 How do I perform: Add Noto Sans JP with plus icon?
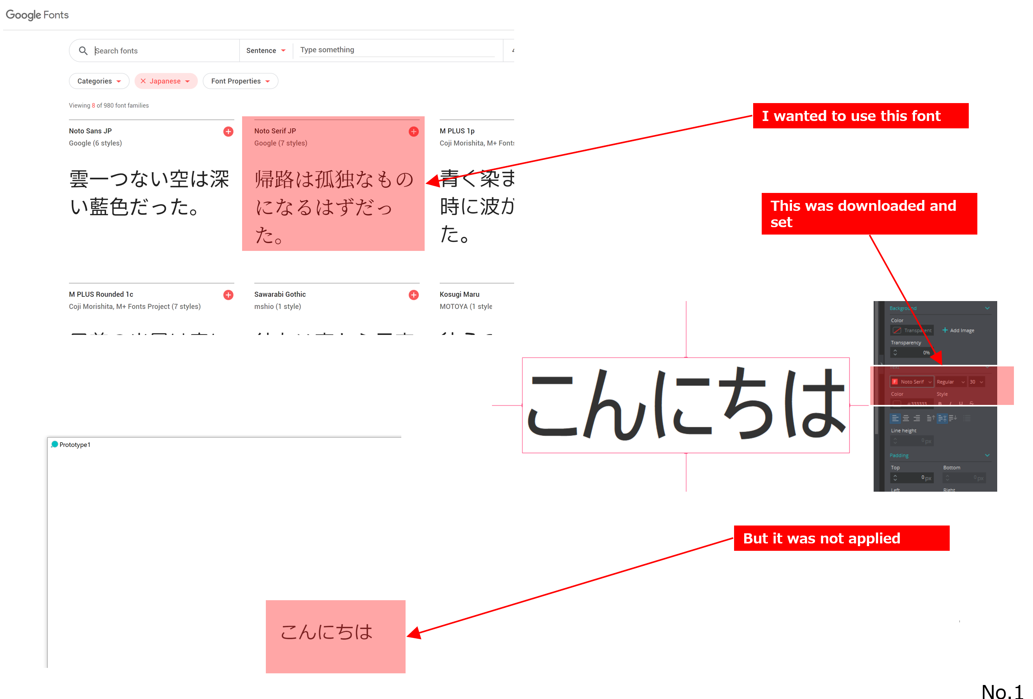228,131
